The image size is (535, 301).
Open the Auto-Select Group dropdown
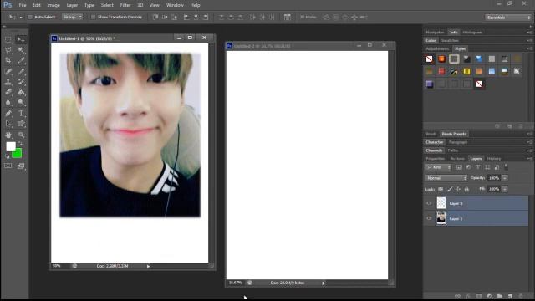[x=73, y=17]
